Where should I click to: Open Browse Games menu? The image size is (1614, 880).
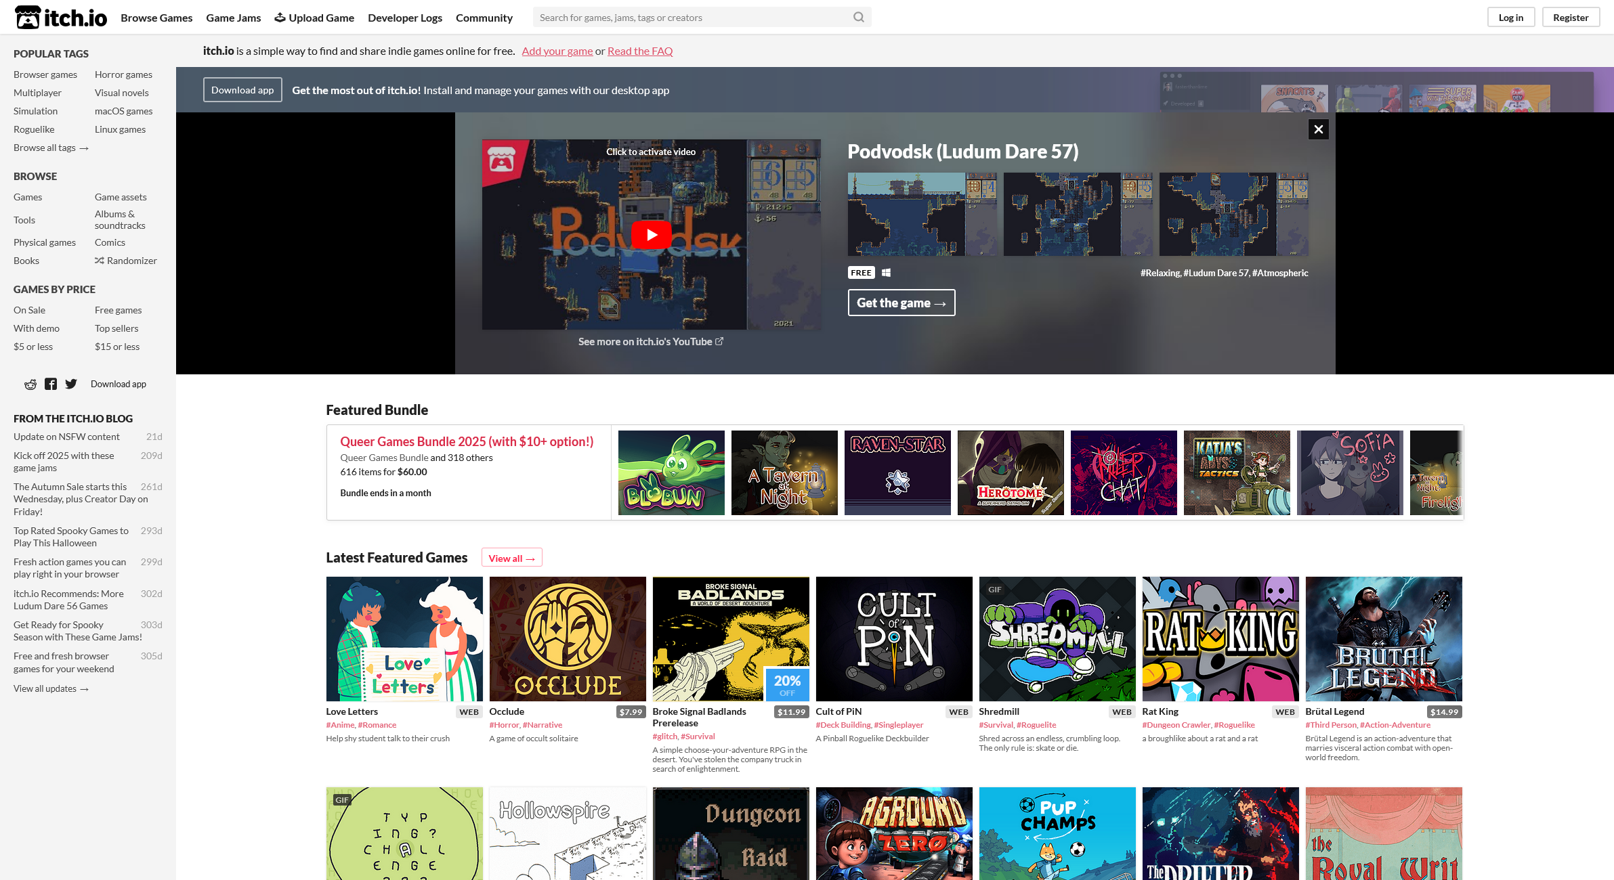(156, 18)
